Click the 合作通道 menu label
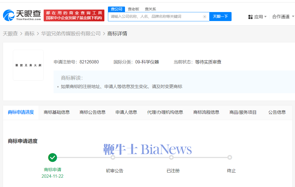The width and height of the screenshot is (295, 187). point(281,17)
